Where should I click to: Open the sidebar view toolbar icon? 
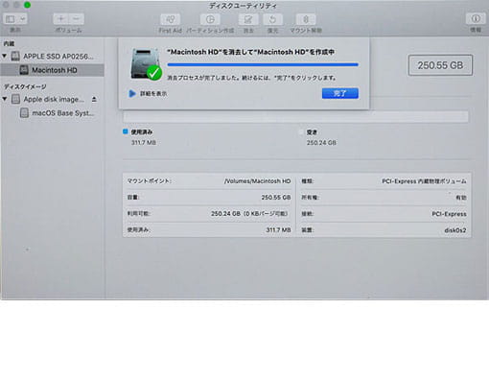click(11, 19)
